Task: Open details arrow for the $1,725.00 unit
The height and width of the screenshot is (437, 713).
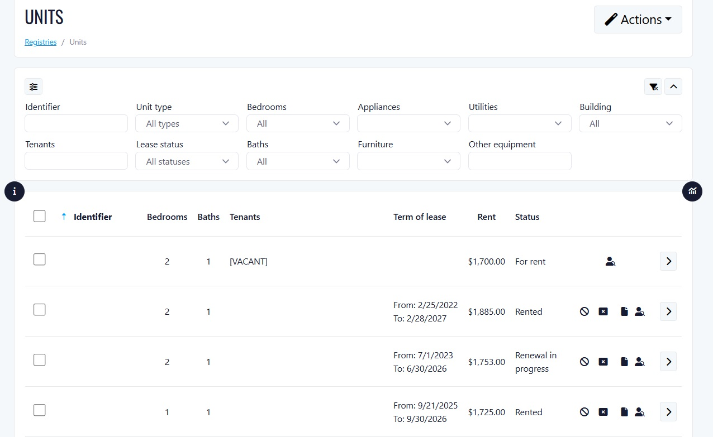Action: tap(668, 412)
